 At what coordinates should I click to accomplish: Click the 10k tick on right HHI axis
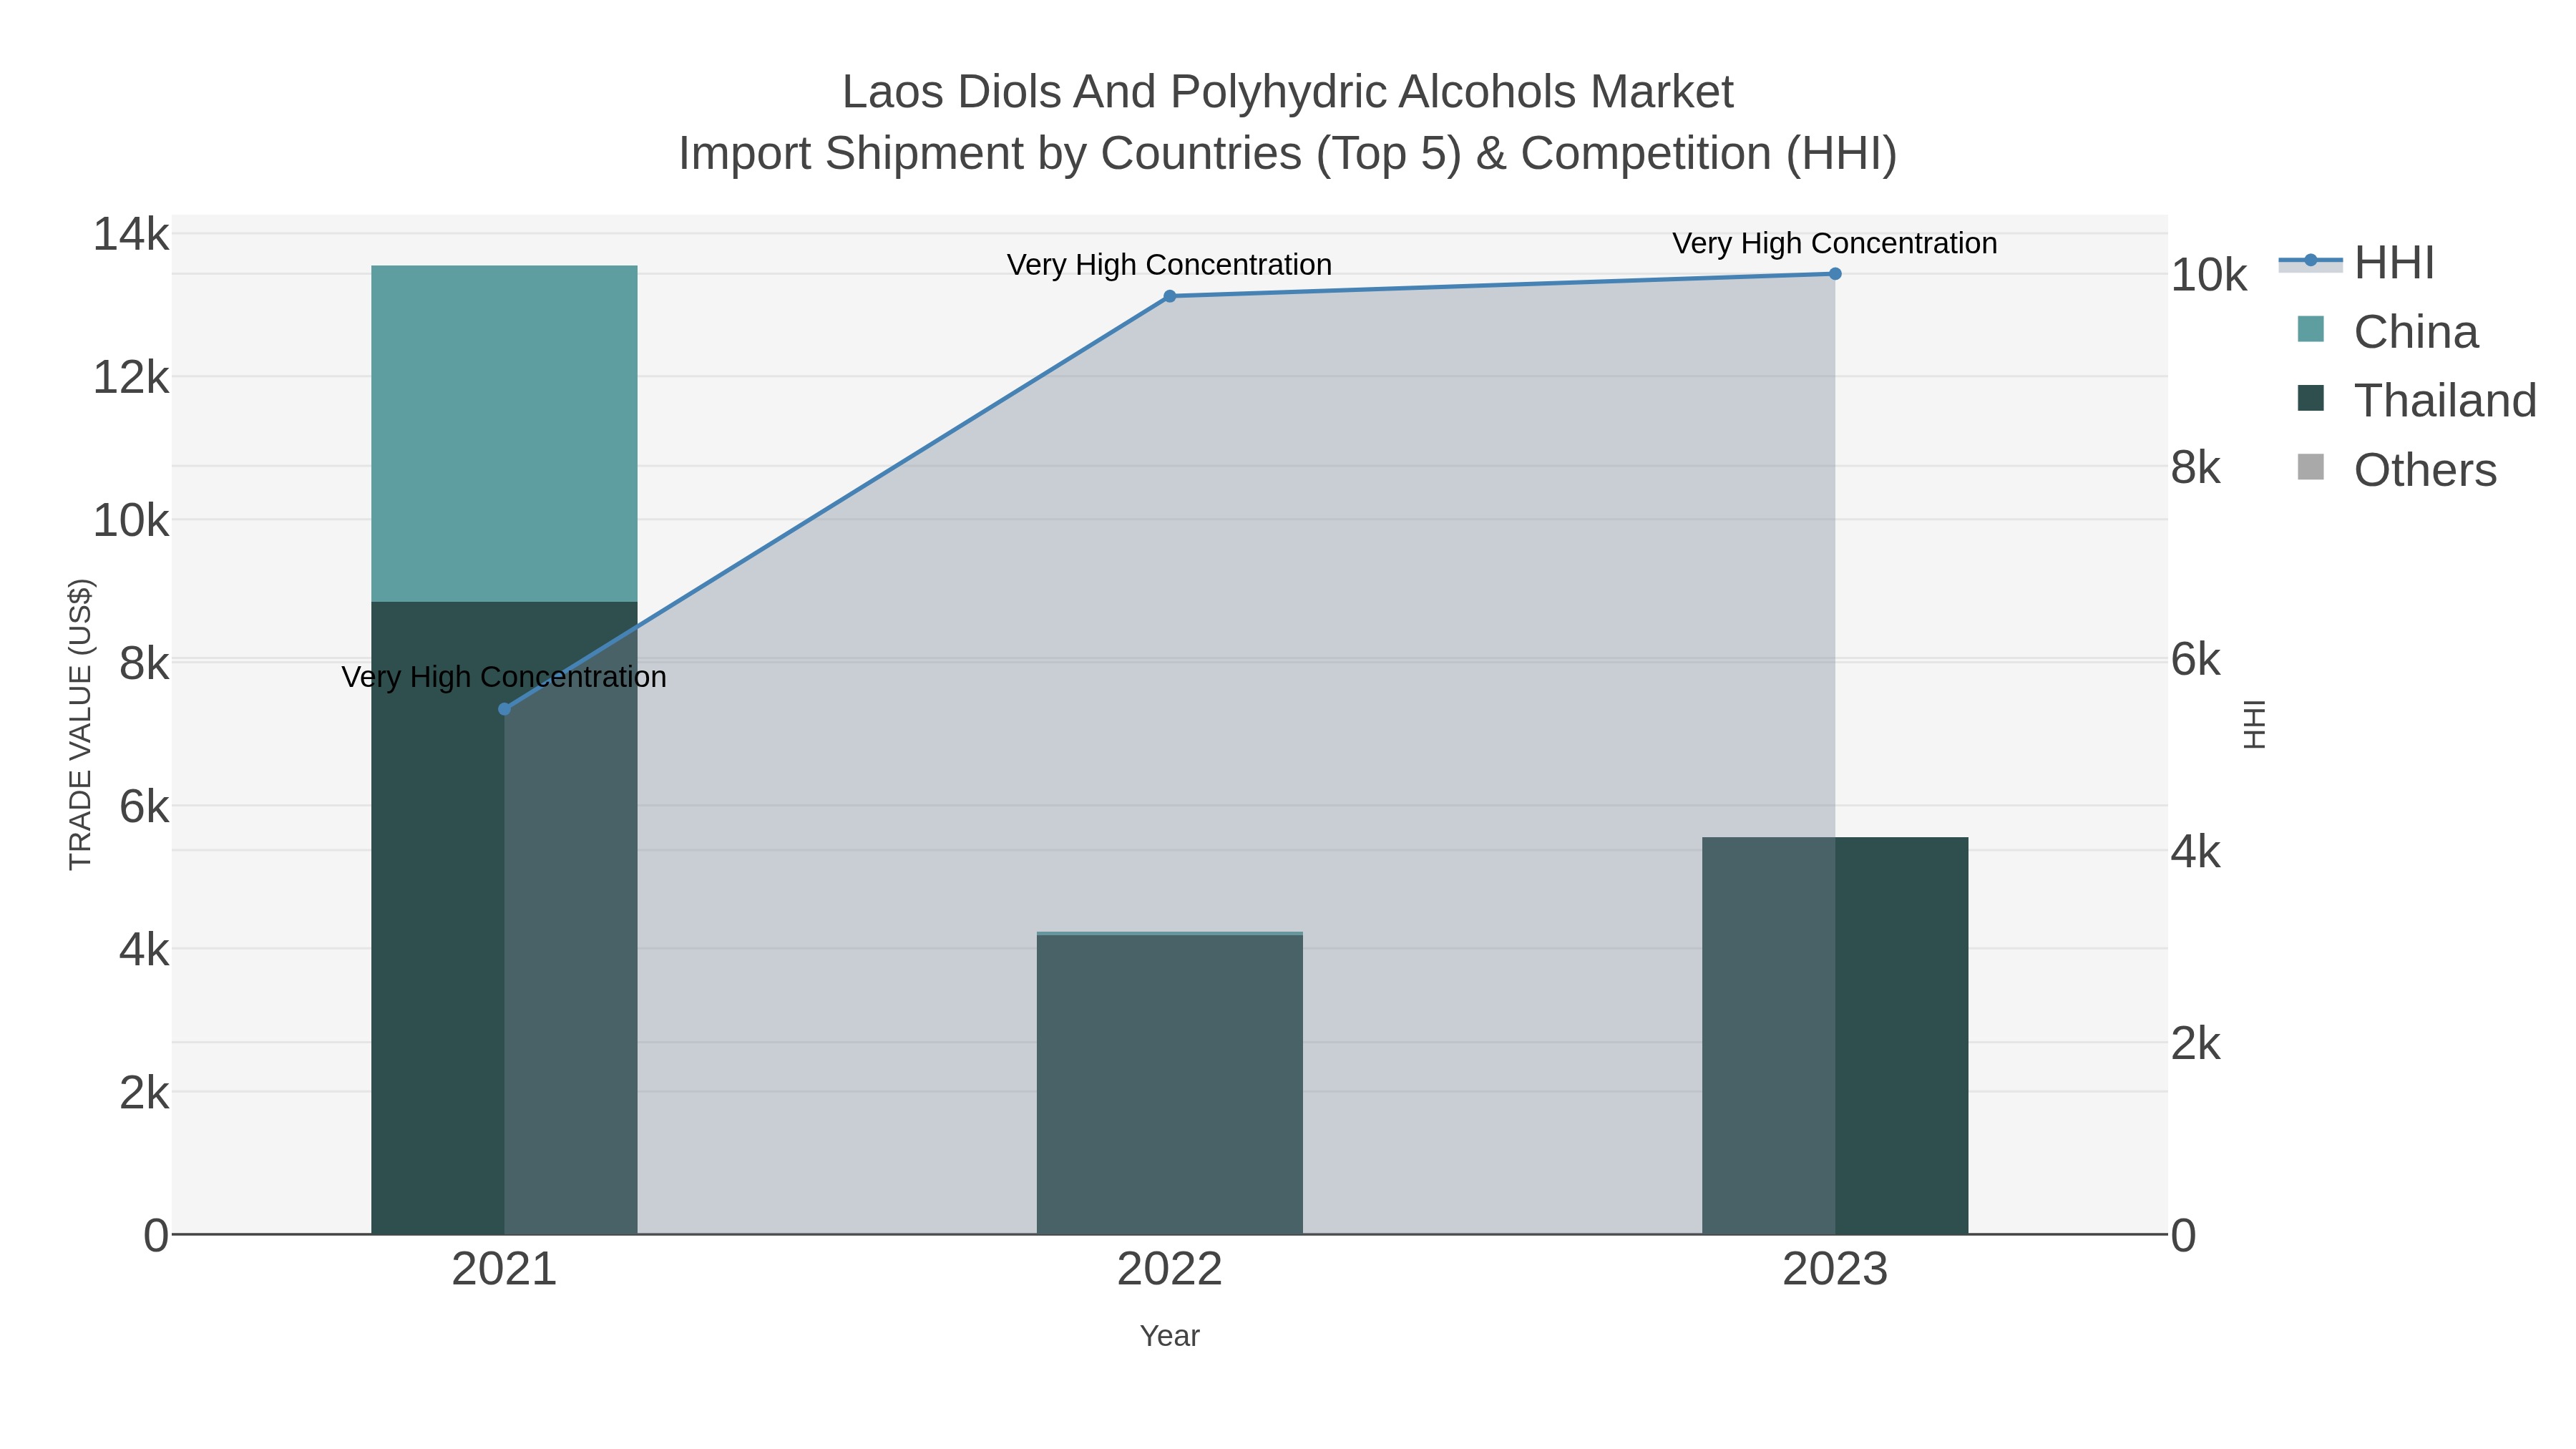tap(2208, 275)
